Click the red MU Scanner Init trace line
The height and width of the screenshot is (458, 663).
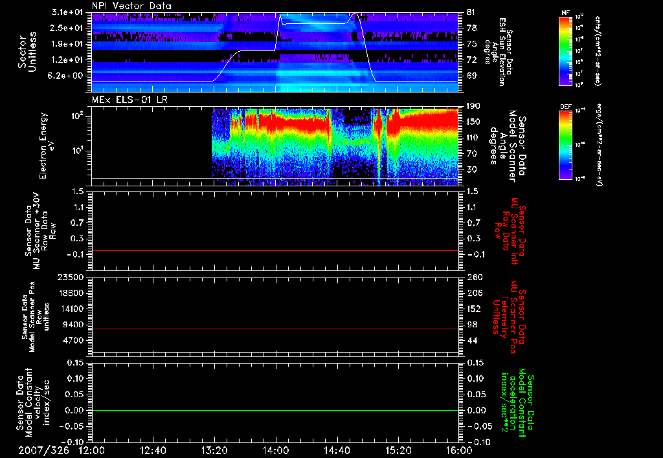[x=275, y=251]
